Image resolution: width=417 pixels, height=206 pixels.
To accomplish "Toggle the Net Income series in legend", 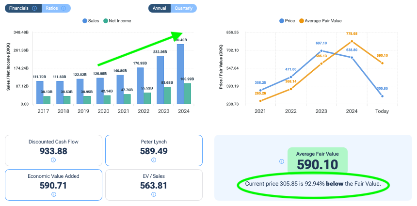I will [x=117, y=21].
